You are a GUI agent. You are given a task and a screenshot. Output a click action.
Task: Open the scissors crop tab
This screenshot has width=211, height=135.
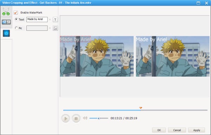click(6, 12)
